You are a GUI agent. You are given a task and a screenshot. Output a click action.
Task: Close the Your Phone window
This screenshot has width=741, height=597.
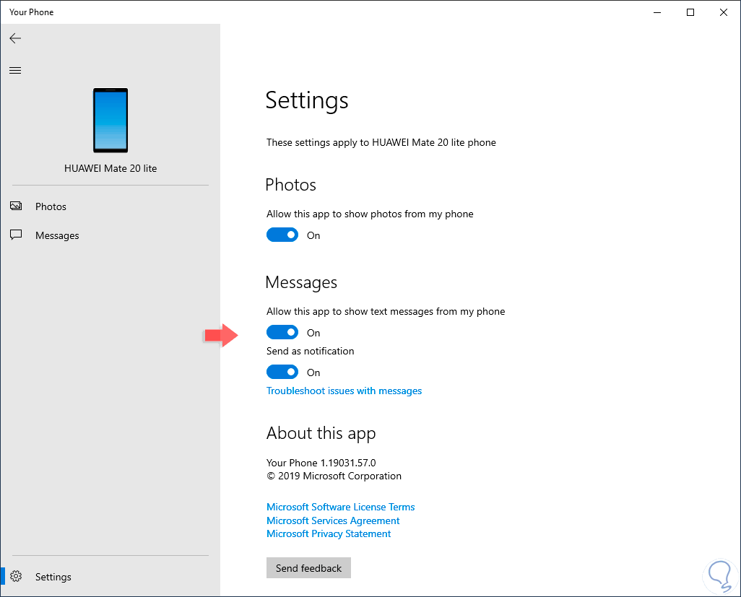(723, 12)
